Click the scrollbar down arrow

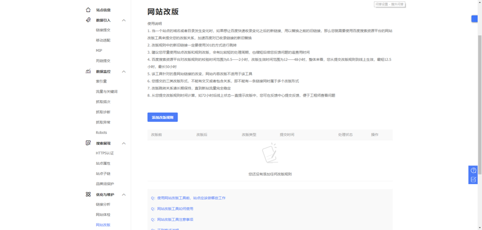point(480,228)
